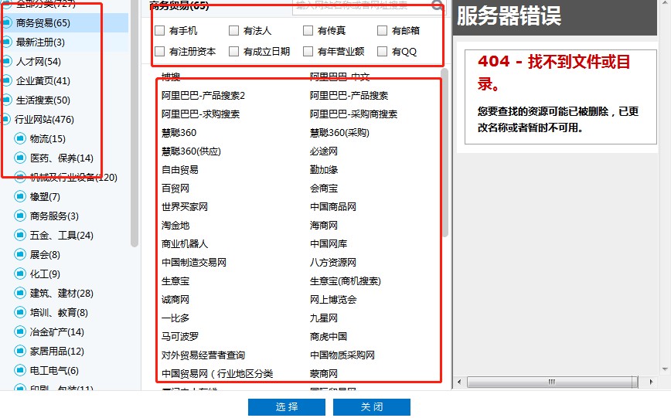The height and width of the screenshot is (418, 671).
Task: Open the 人才网(54) category
Action: 38,61
